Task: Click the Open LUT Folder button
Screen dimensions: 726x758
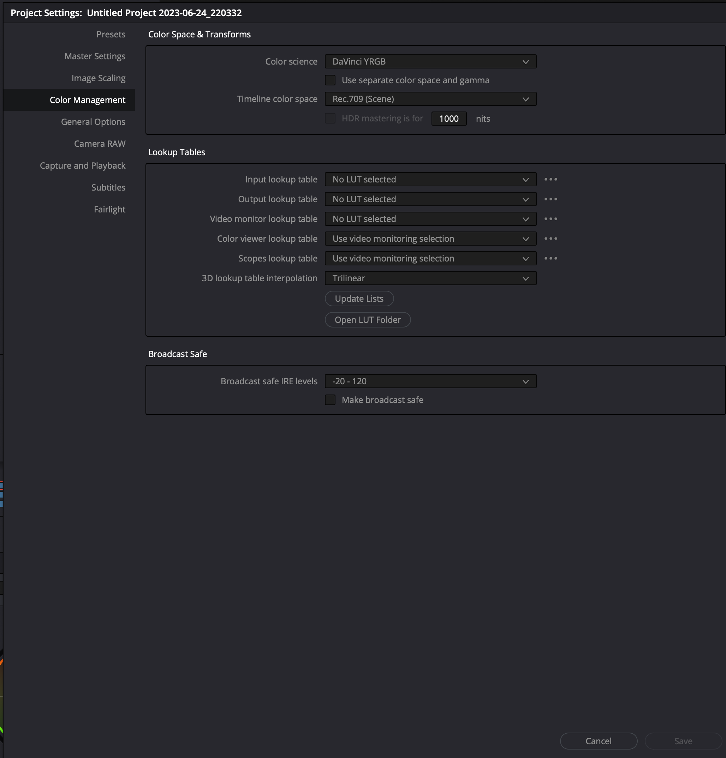Action: [367, 319]
